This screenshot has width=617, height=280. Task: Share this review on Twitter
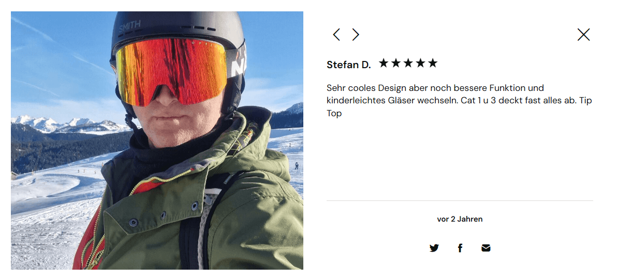[x=434, y=248]
